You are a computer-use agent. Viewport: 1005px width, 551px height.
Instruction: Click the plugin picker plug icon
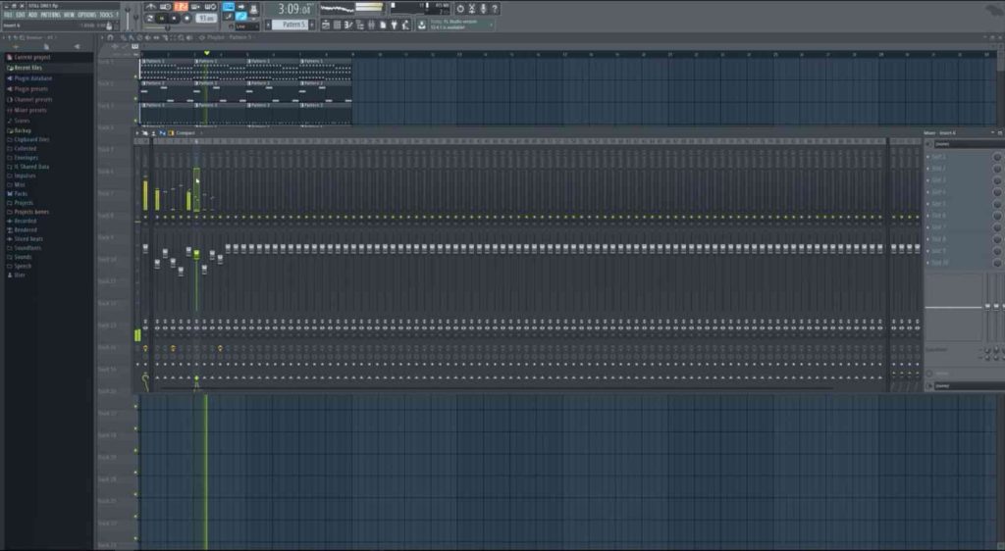coord(395,25)
